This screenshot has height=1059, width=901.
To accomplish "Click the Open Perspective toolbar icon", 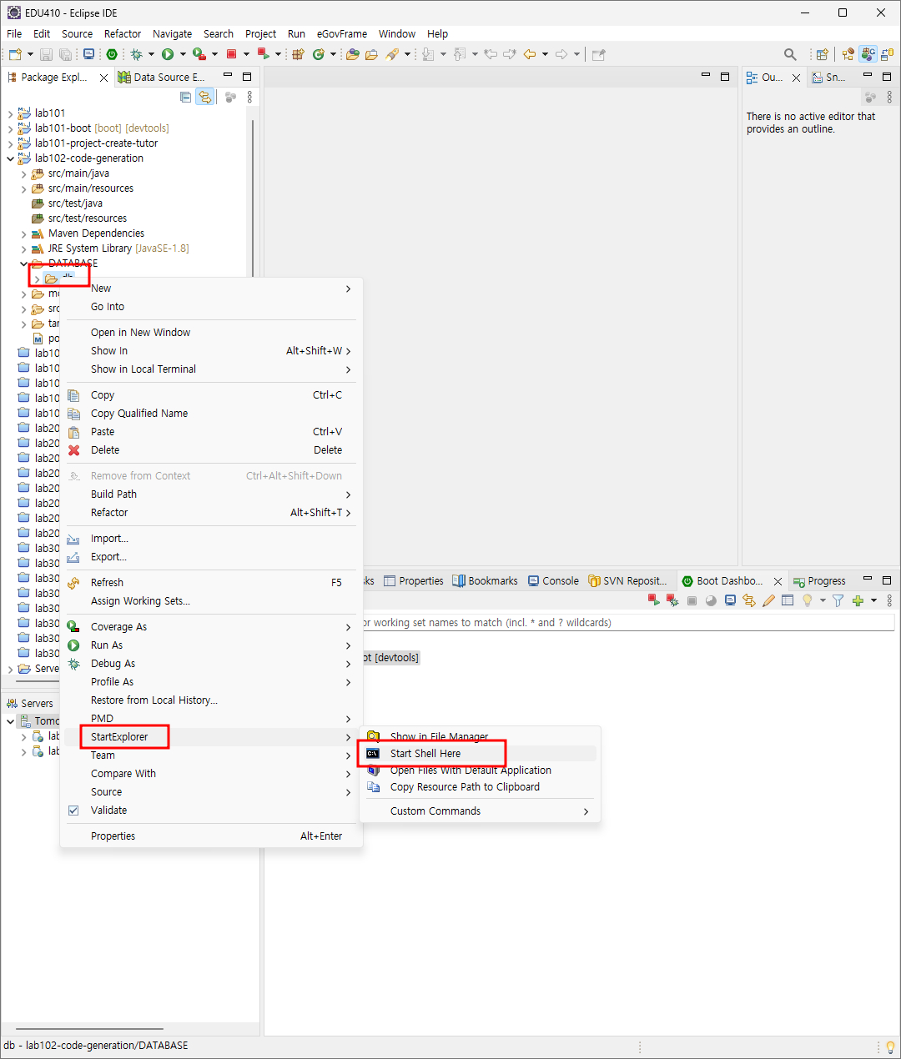I will (822, 54).
